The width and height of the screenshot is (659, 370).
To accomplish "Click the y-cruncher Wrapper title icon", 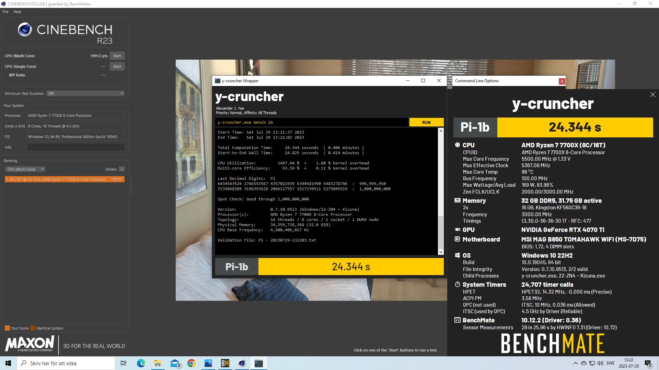I will tap(217, 81).
